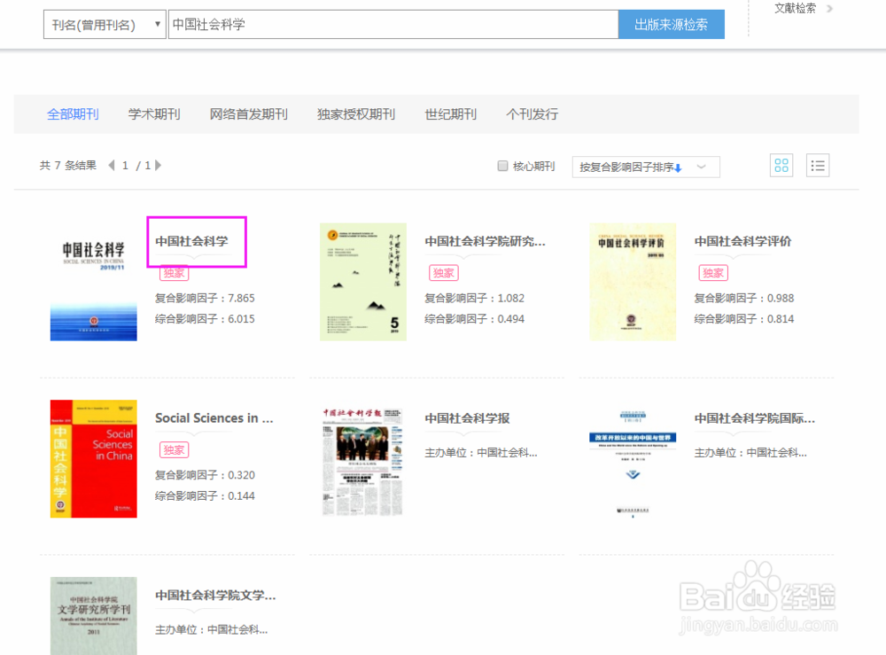
Task: Click 复合影响因子：0.988 text
Action: tap(744, 298)
